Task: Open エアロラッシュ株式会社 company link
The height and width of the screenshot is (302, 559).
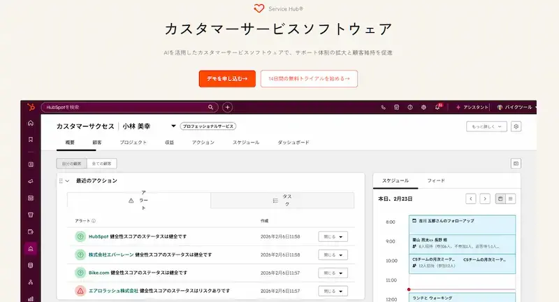Action: click(113, 291)
